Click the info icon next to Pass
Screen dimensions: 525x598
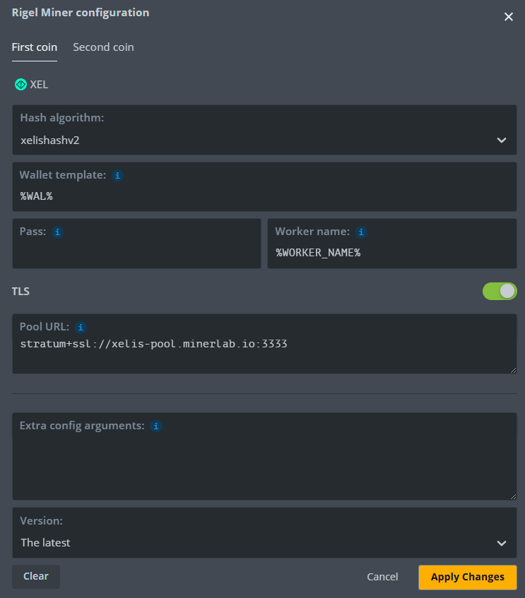57,232
